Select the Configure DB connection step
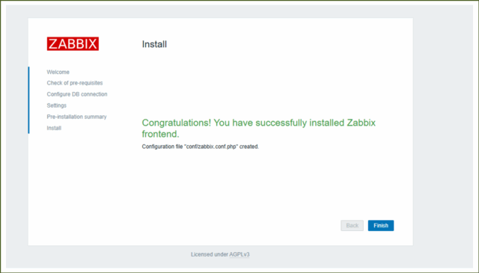479x273 pixels. pos(77,94)
